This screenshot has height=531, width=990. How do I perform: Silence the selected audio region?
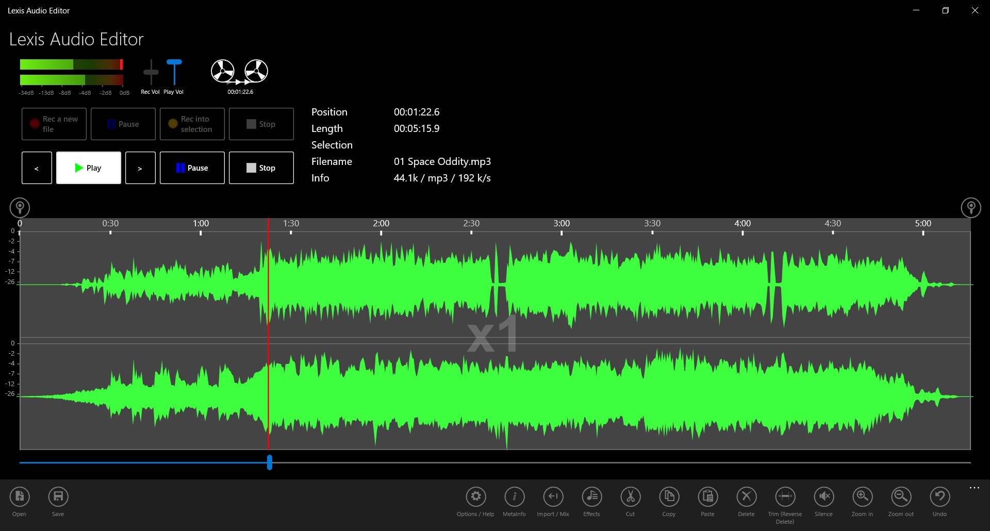coord(823,500)
